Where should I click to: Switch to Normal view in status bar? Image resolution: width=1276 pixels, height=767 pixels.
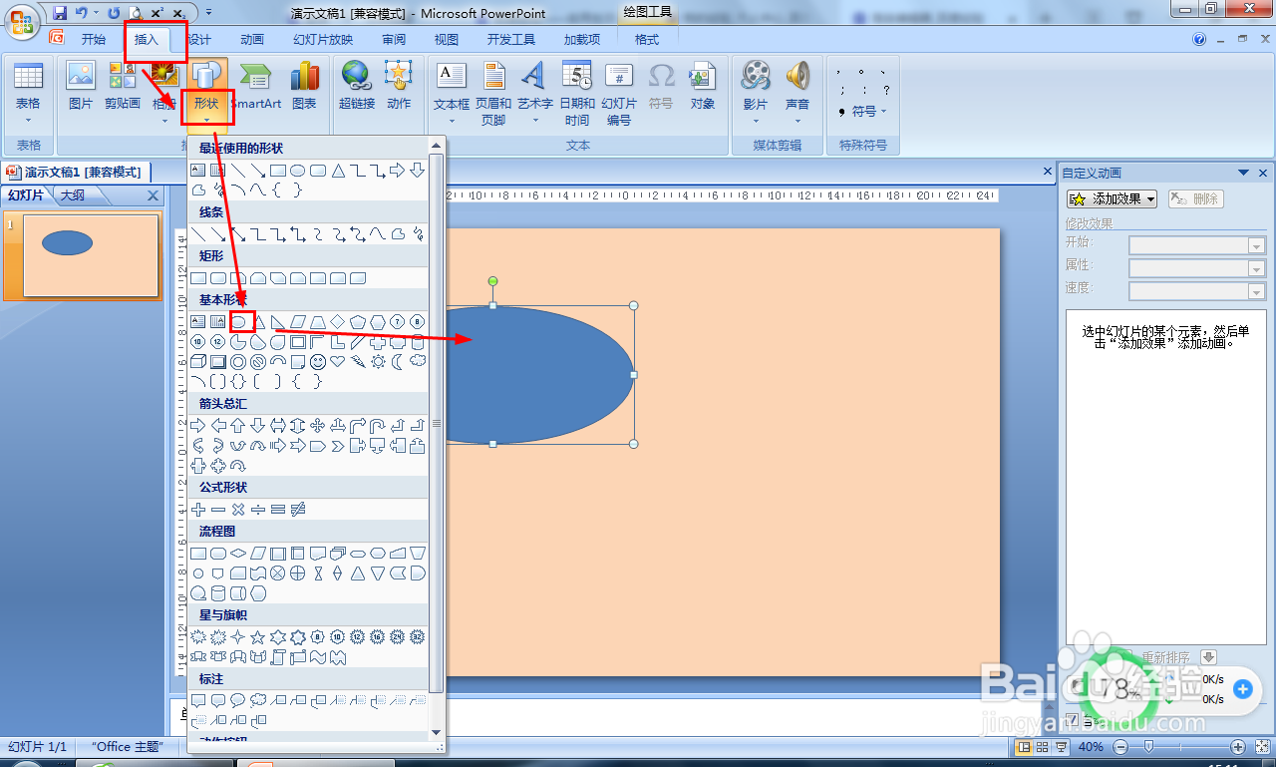(1024, 747)
